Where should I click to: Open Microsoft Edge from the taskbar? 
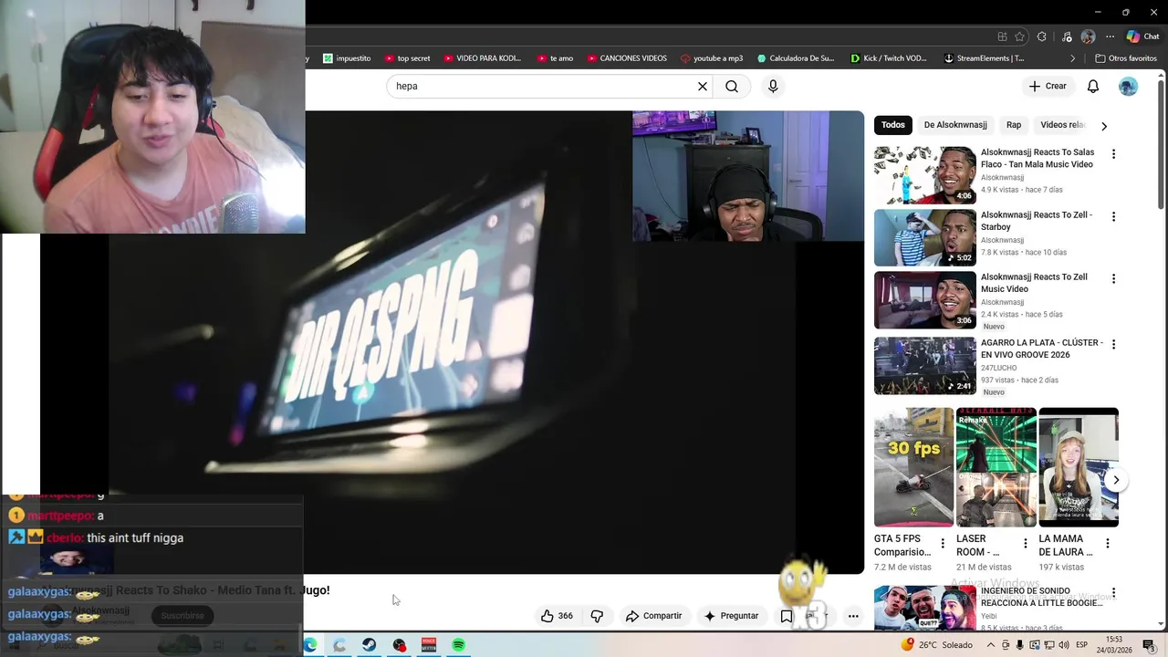tap(309, 645)
